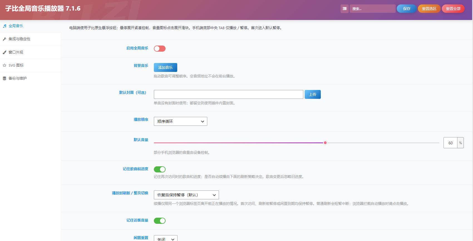Open the 播放顺序 dropdown showing 顺序循环
Screen dimensions: 473x241
pos(181,121)
